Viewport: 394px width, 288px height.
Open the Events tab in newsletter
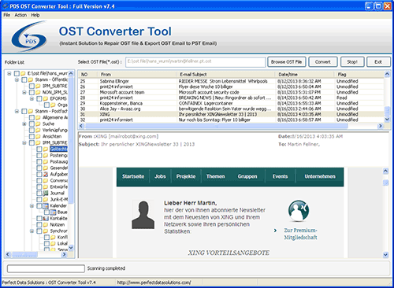(x=280, y=176)
